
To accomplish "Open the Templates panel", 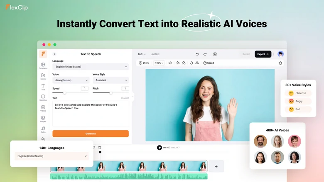I will click(x=43, y=66).
